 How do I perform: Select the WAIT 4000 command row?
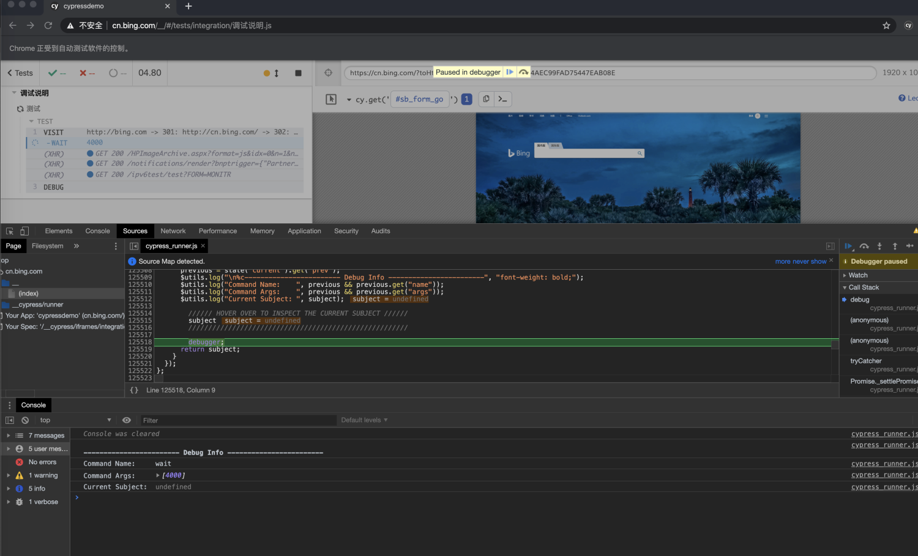[165, 143]
